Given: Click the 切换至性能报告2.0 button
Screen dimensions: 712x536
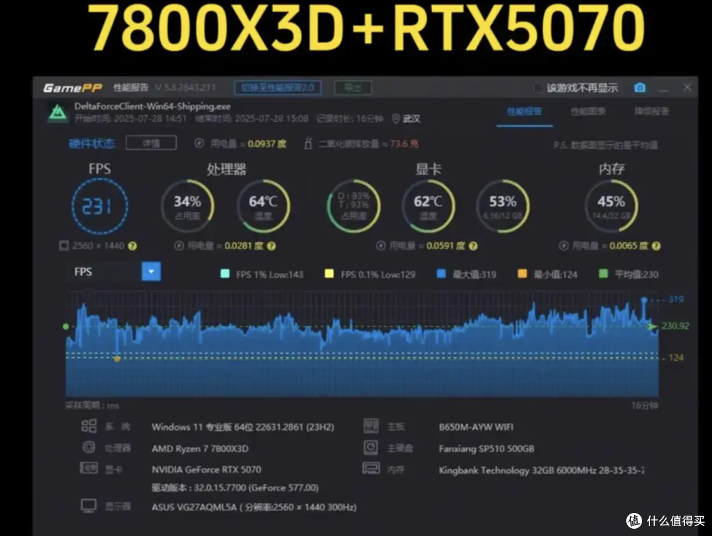Looking at the screenshot, I should click(278, 88).
